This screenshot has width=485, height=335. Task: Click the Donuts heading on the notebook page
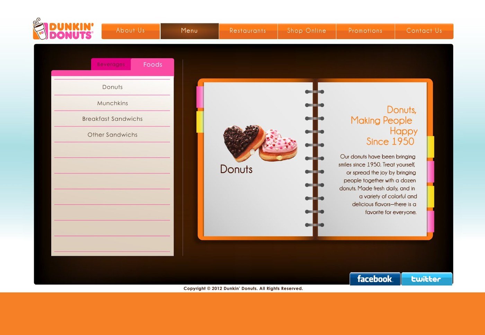pos(236,169)
